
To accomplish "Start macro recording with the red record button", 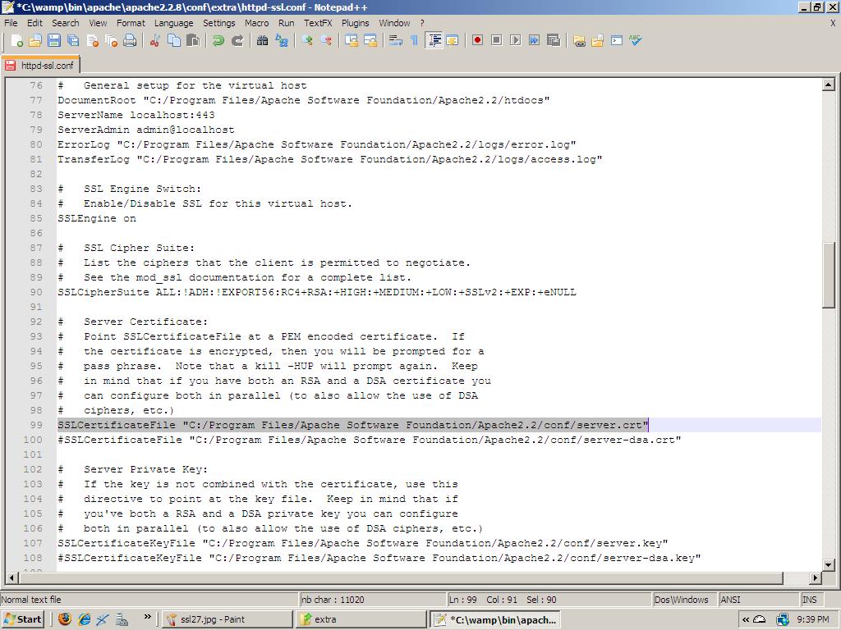I will click(477, 40).
